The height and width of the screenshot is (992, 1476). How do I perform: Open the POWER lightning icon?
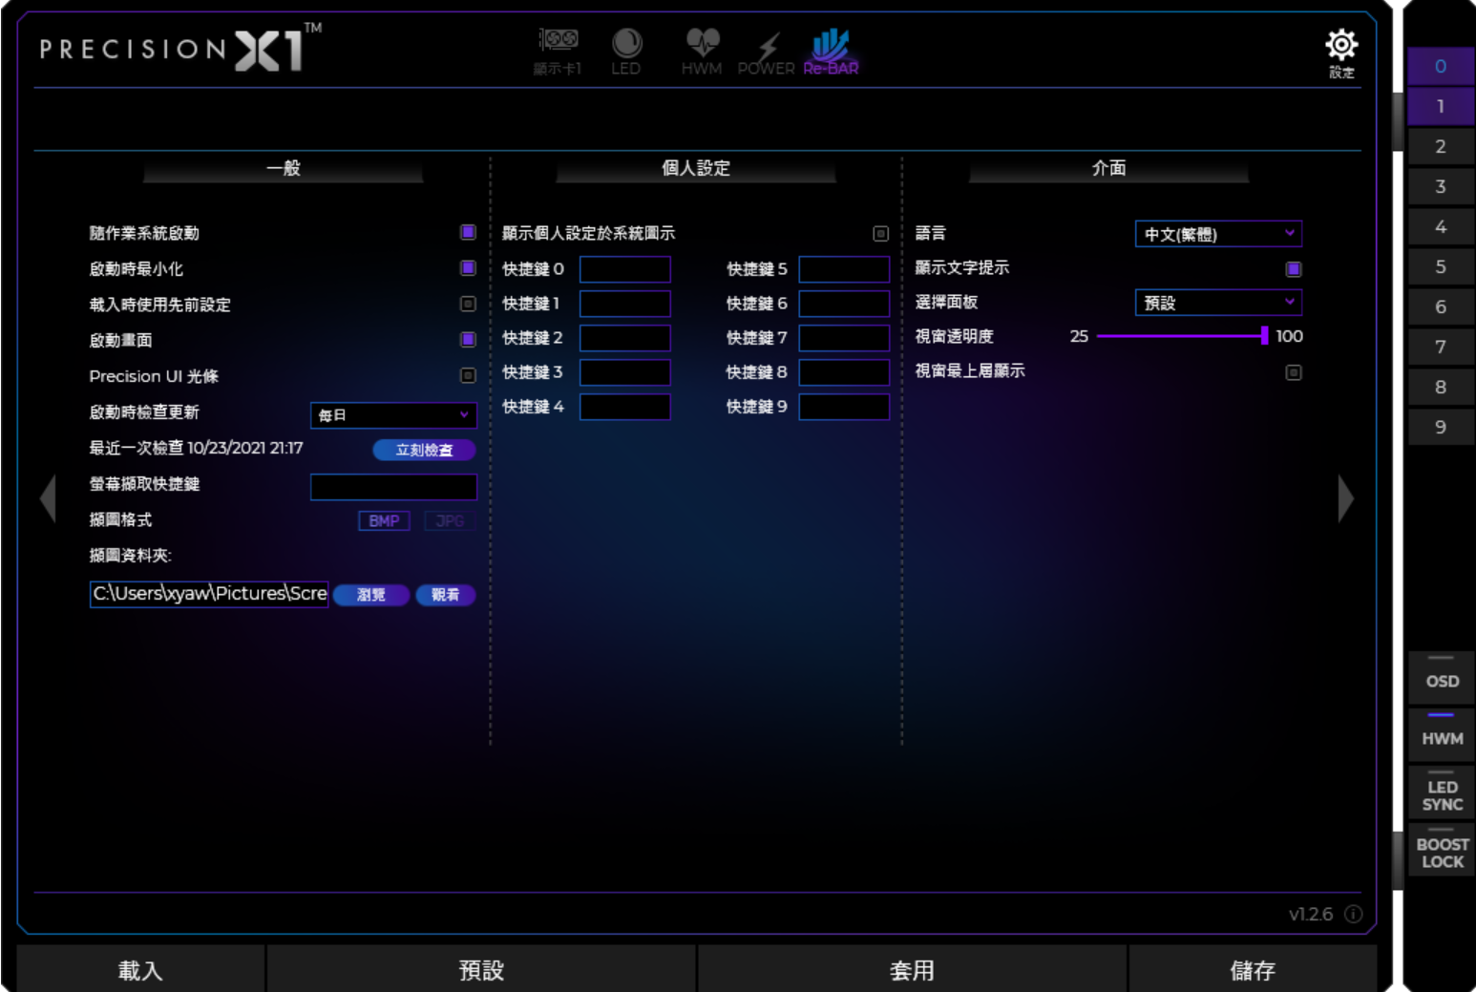point(767,53)
